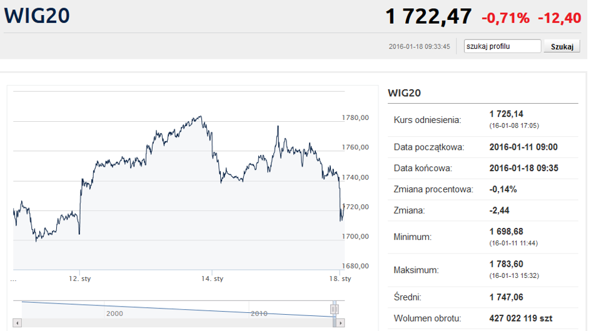This screenshot has width=591, height=331.
Task: Click the '12. sty' date label on chart axis
Action: tap(79, 279)
